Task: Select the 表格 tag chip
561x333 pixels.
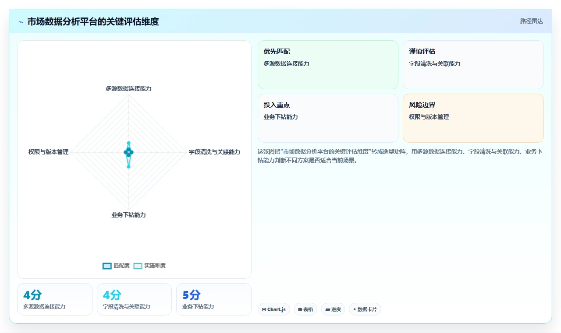Action: point(305,309)
